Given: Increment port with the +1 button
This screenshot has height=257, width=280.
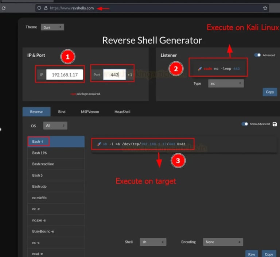Looking at the screenshot, I should point(130,75).
